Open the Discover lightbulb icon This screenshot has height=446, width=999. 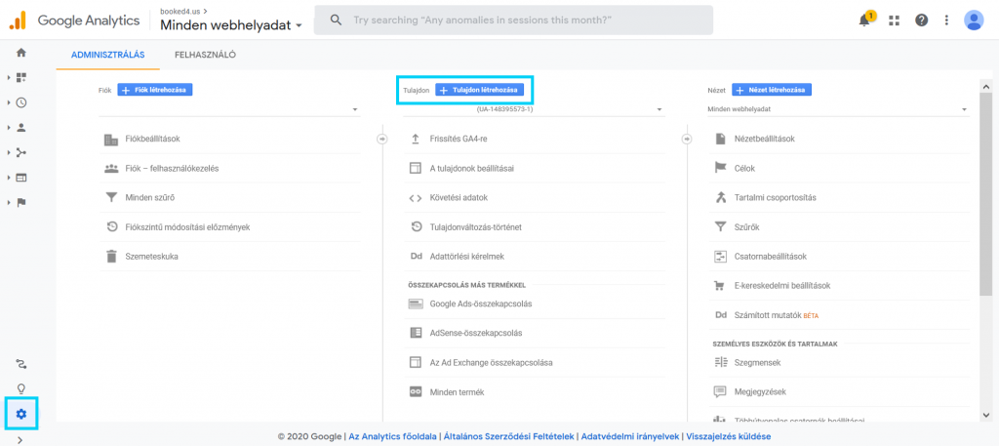tap(21, 388)
